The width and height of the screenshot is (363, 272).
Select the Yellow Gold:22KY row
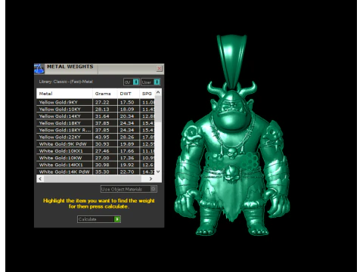coord(95,137)
